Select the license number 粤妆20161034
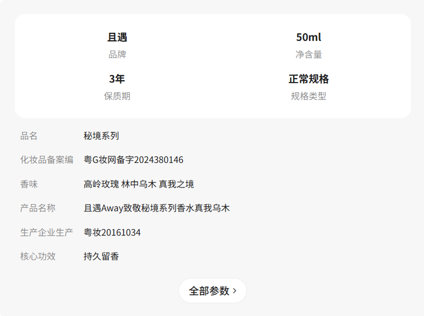Screen dimensions: 424x316 pyautogui.click(x=112, y=232)
